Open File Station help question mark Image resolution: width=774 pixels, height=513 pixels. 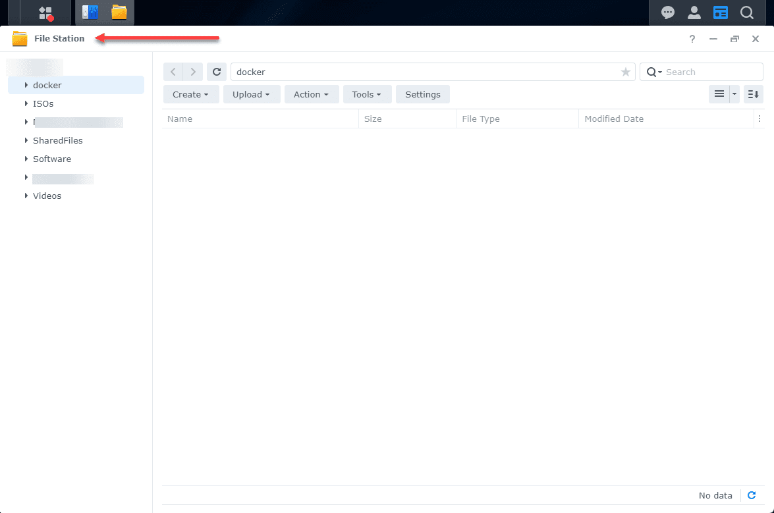tap(692, 39)
